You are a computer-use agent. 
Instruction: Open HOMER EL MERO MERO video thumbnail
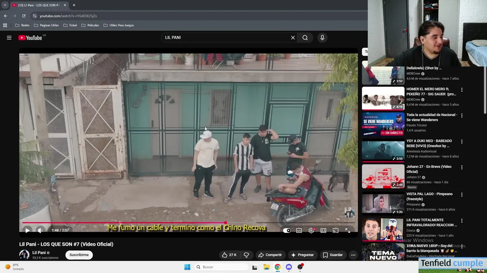pyautogui.click(x=383, y=98)
